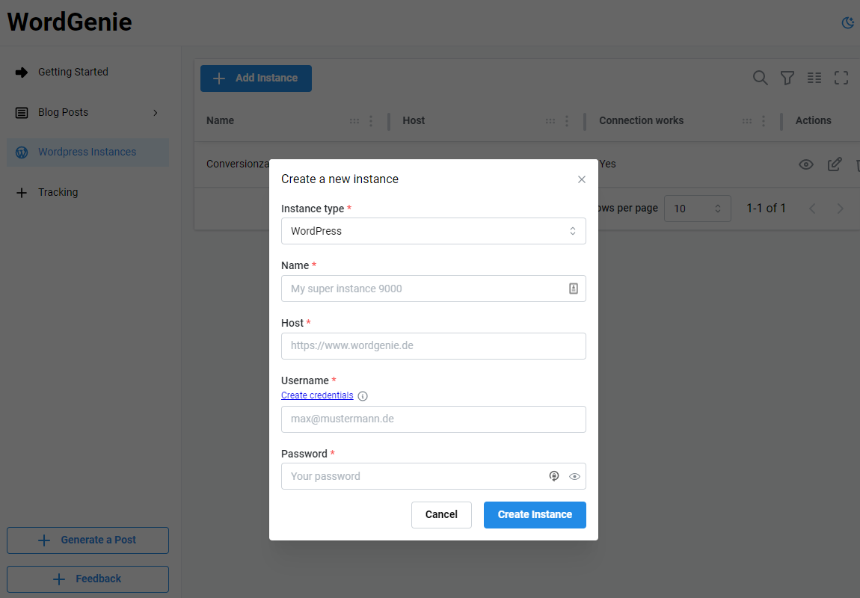
Task: Click WordGenie logo title
Action: [70, 22]
